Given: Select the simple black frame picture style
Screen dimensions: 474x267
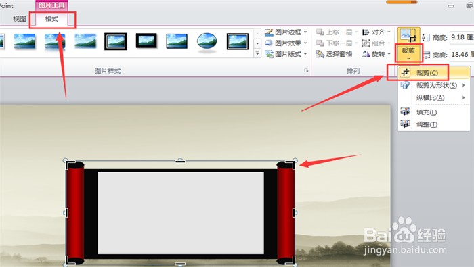Looking at the screenshot, I should pos(146,41).
